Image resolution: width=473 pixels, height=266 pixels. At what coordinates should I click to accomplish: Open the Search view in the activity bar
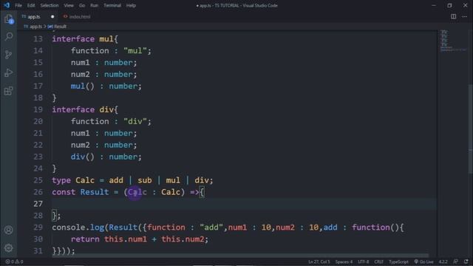click(9, 36)
